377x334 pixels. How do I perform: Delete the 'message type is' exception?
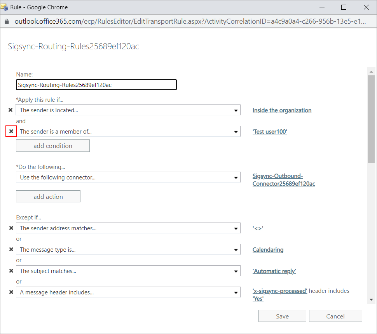[x=11, y=250]
